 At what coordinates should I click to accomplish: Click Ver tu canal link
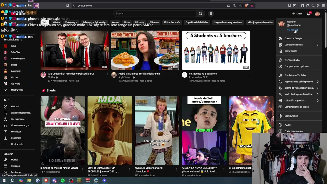click(293, 30)
